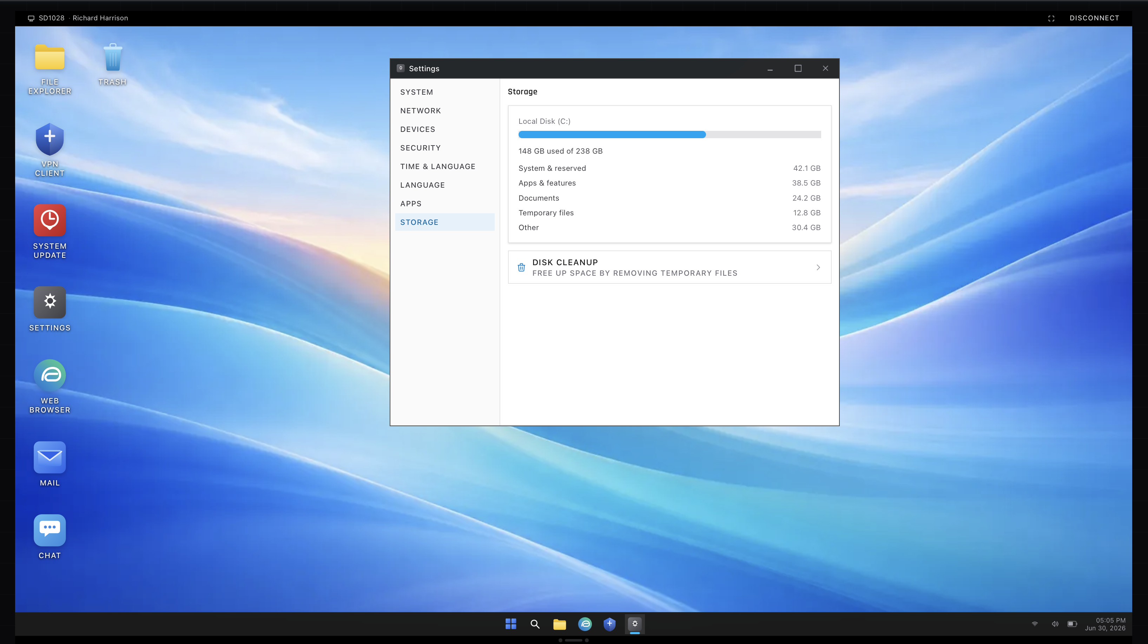
Task: Click the monitor icon beside SD1028
Action: point(31,18)
